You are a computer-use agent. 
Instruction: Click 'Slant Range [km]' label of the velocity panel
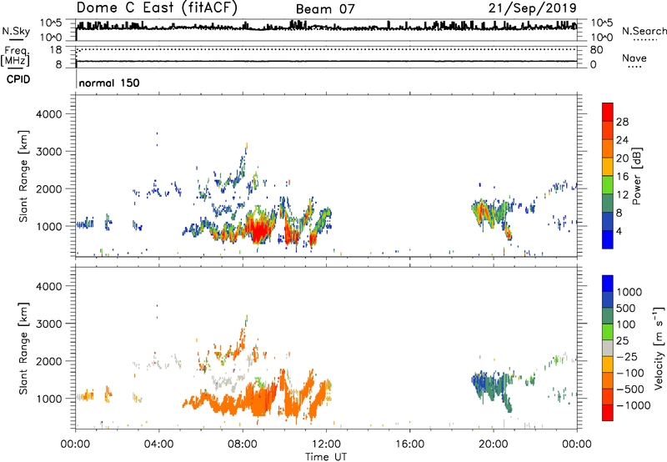point(23,349)
